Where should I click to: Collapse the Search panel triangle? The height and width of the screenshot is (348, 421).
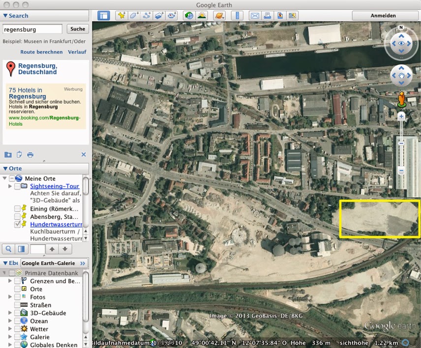coord(5,16)
